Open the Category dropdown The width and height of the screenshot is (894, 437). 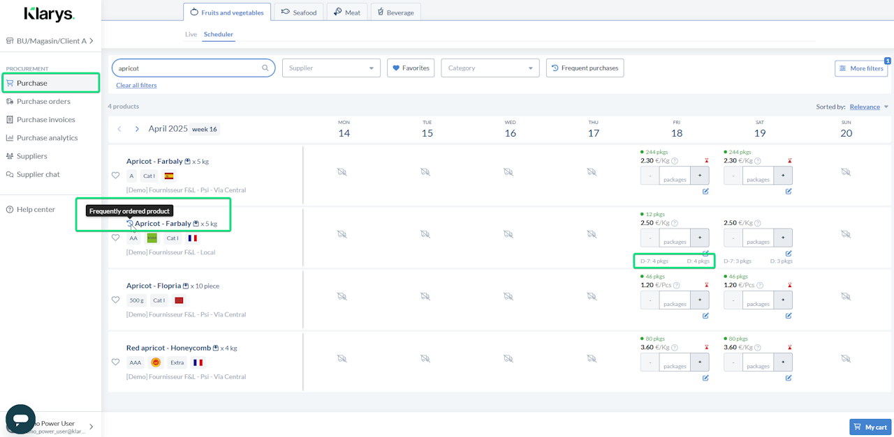tap(490, 68)
